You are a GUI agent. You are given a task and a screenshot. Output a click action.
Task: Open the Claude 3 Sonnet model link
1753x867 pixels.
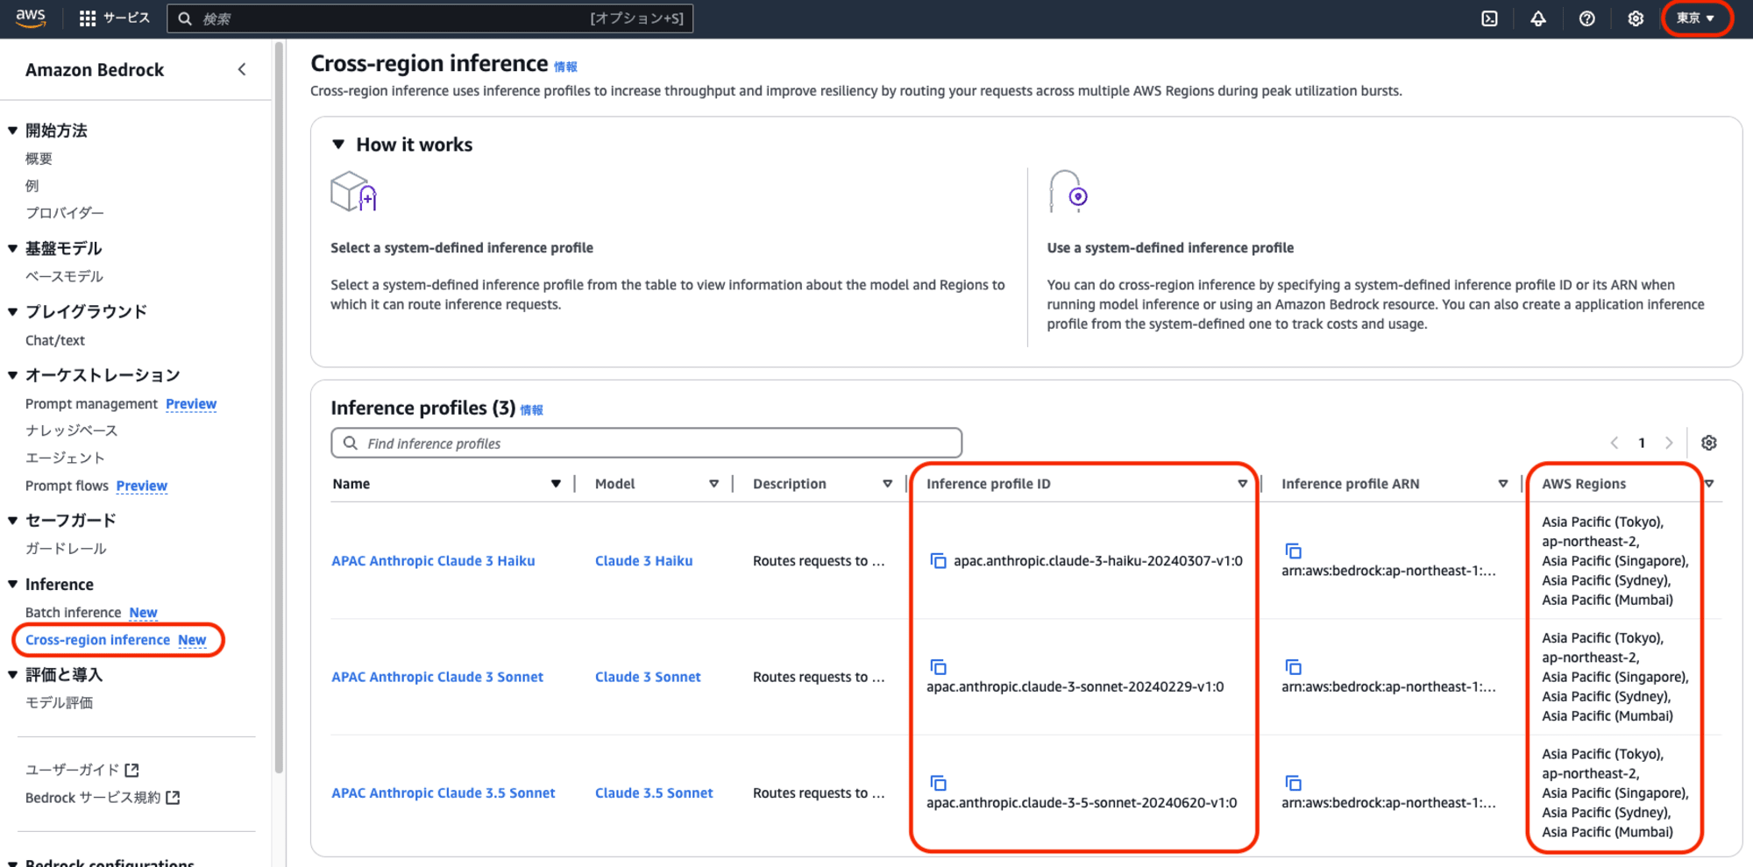648,677
